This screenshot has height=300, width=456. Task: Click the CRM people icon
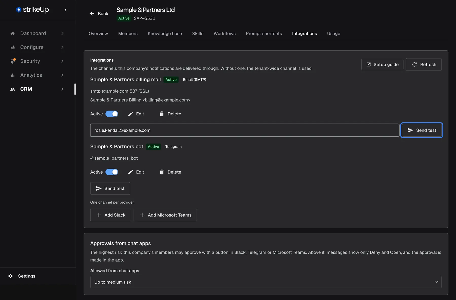coord(13,89)
